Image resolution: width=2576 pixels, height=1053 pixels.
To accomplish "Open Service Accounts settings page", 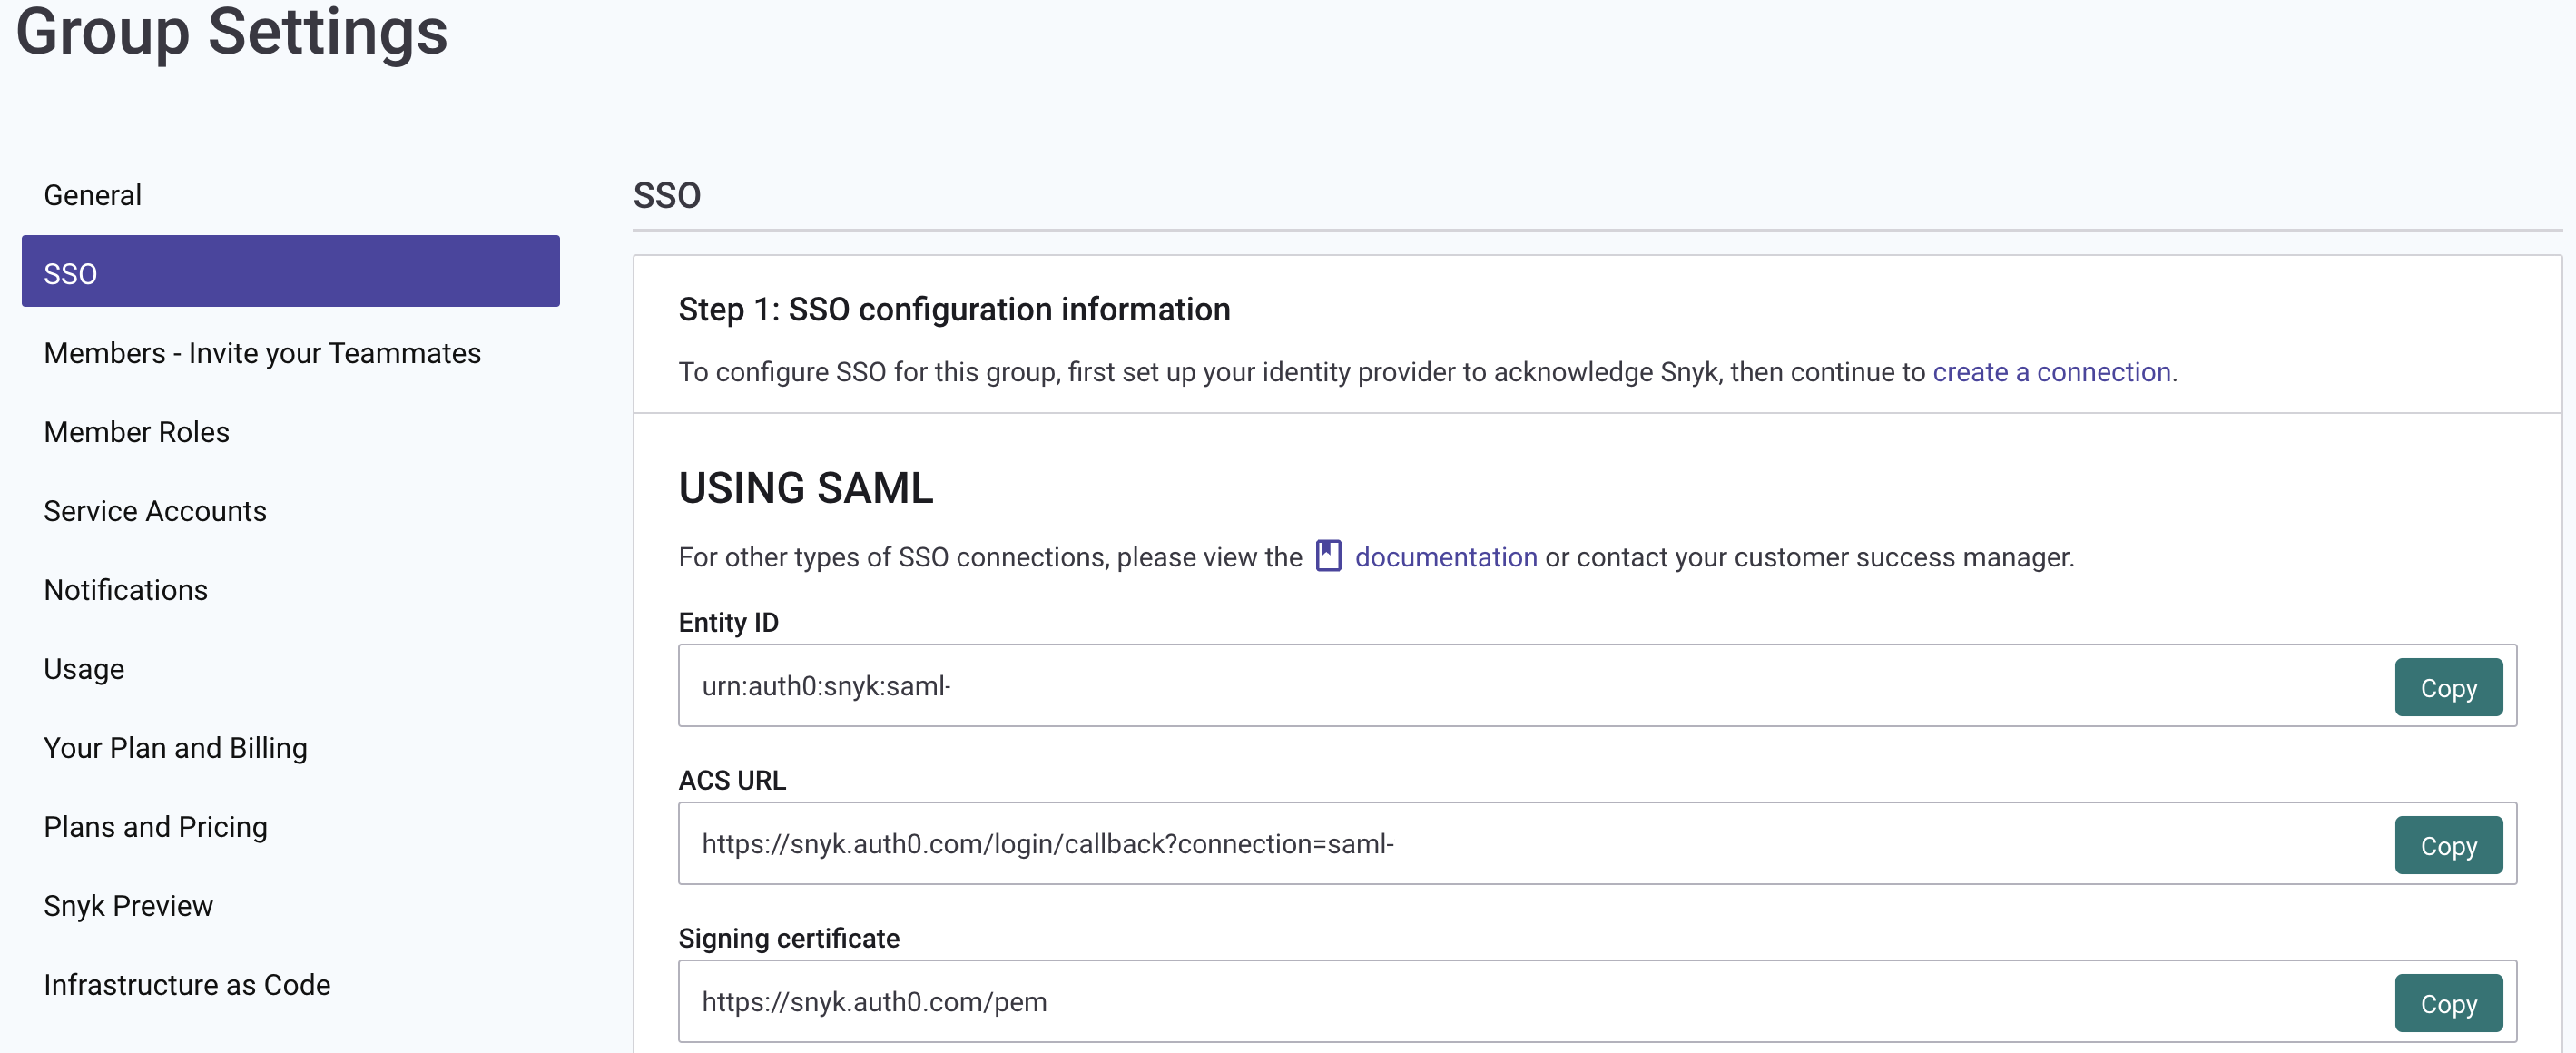I will coord(155,511).
